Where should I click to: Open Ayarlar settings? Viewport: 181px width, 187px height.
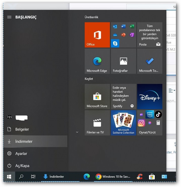tap(35, 153)
